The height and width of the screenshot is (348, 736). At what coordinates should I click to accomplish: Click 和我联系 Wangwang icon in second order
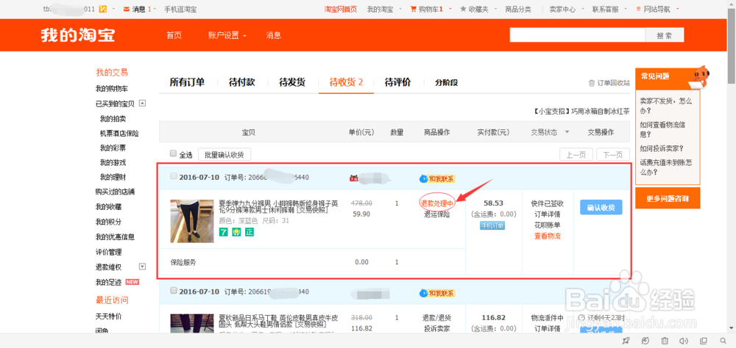tap(437, 293)
